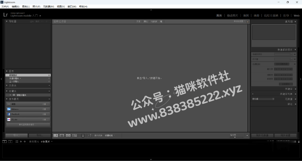Screen dimensions: 302x161
Task: Click the Facebook publish service icon
Action: click(x=9, y=114)
